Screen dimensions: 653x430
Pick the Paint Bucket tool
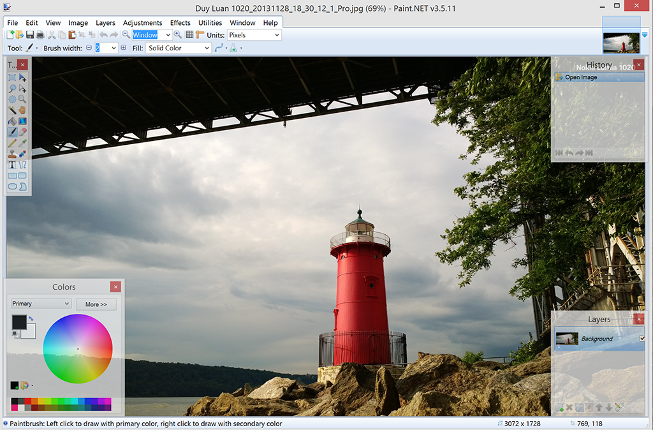tap(12, 121)
